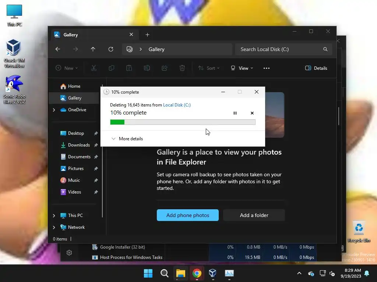This screenshot has width=377, height=282.
Task: Click the Share toolbar icon
Action: click(x=165, y=68)
